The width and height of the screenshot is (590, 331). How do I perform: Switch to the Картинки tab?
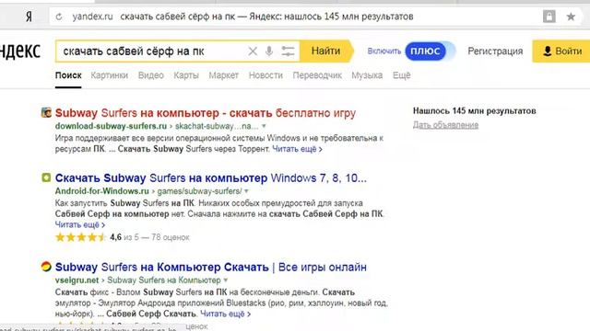click(109, 75)
